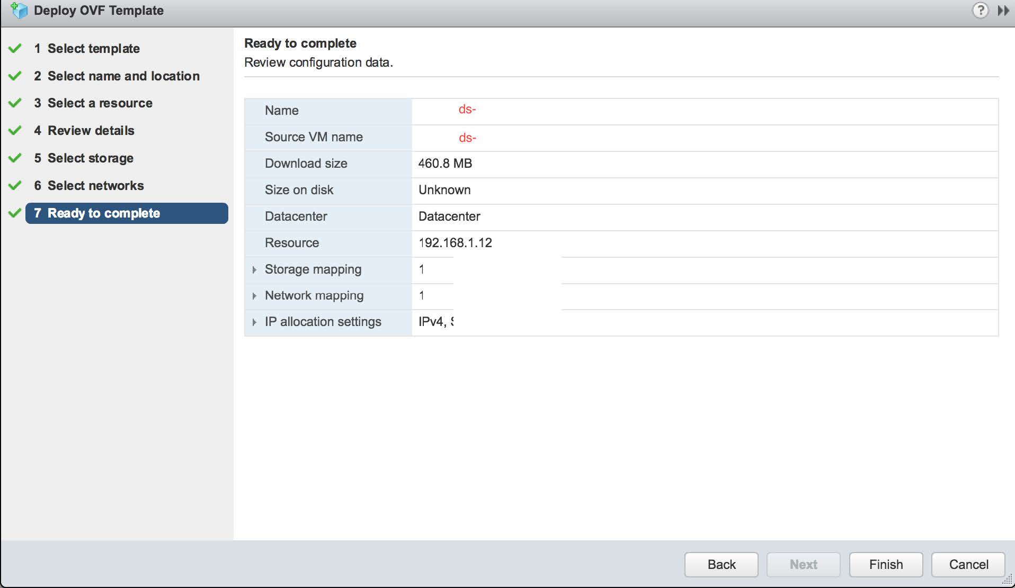This screenshot has width=1015, height=588.
Task: Expand the IP allocation settings row
Action: point(254,322)
